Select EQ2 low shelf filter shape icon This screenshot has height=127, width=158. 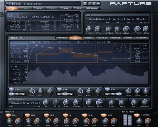[x=59, y=94]
